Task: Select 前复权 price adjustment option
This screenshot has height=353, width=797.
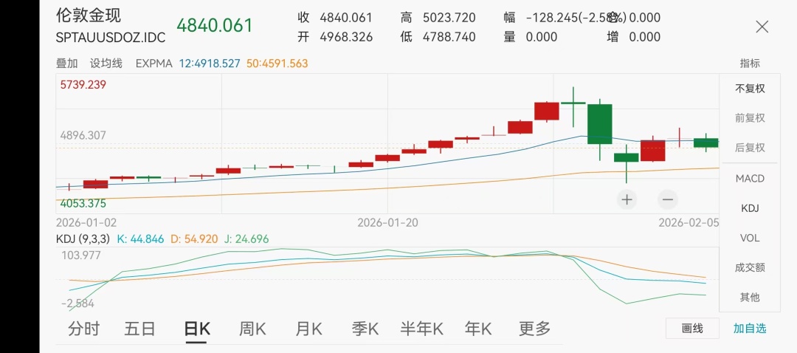Action: pyautogui.click(x=750, y=118)
